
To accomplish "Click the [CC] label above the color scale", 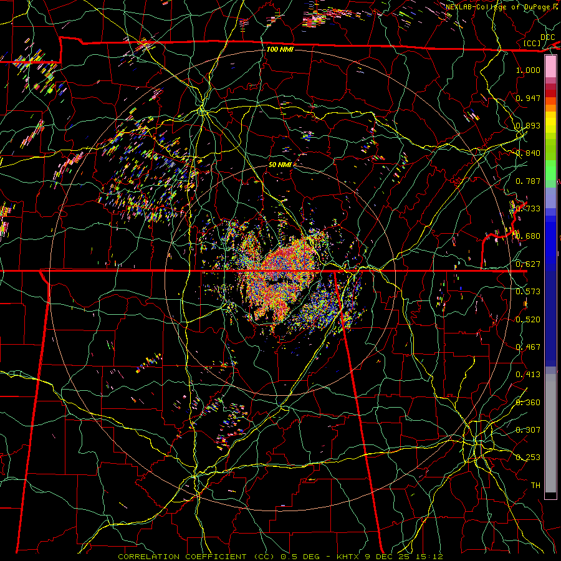I will 532,43.
